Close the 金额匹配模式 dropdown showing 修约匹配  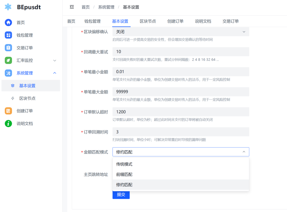tap(181, 152)
